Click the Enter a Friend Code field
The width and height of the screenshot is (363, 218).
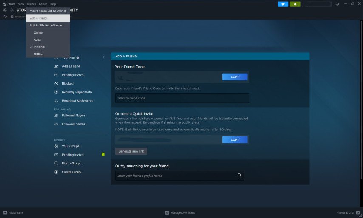pos(182,98)
